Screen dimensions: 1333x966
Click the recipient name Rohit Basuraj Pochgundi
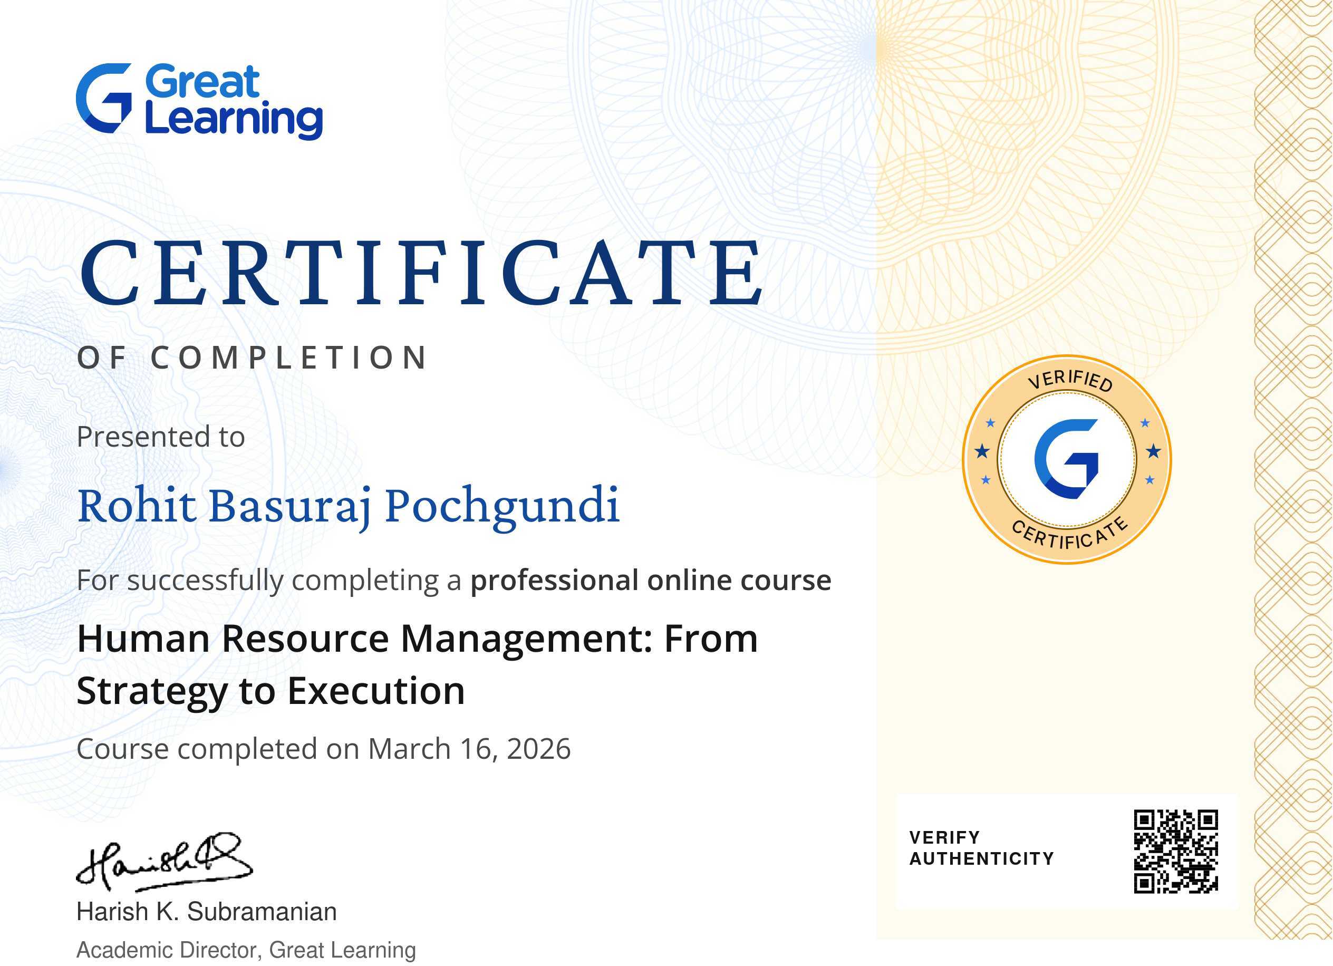point(348,505)
